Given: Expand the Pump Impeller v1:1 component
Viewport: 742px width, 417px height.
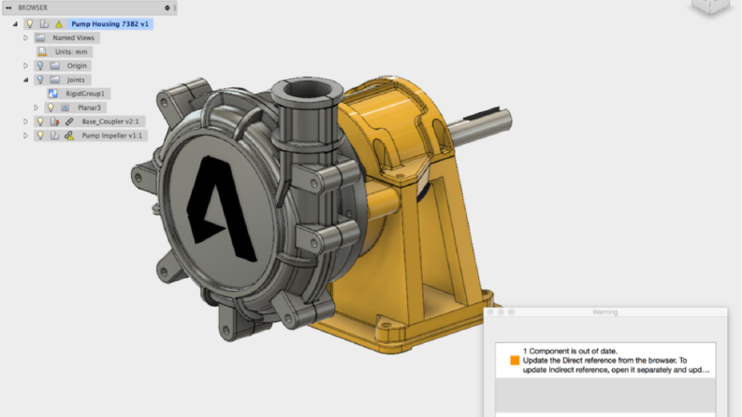Looking at the screenshot, I should tap(25, 136).
